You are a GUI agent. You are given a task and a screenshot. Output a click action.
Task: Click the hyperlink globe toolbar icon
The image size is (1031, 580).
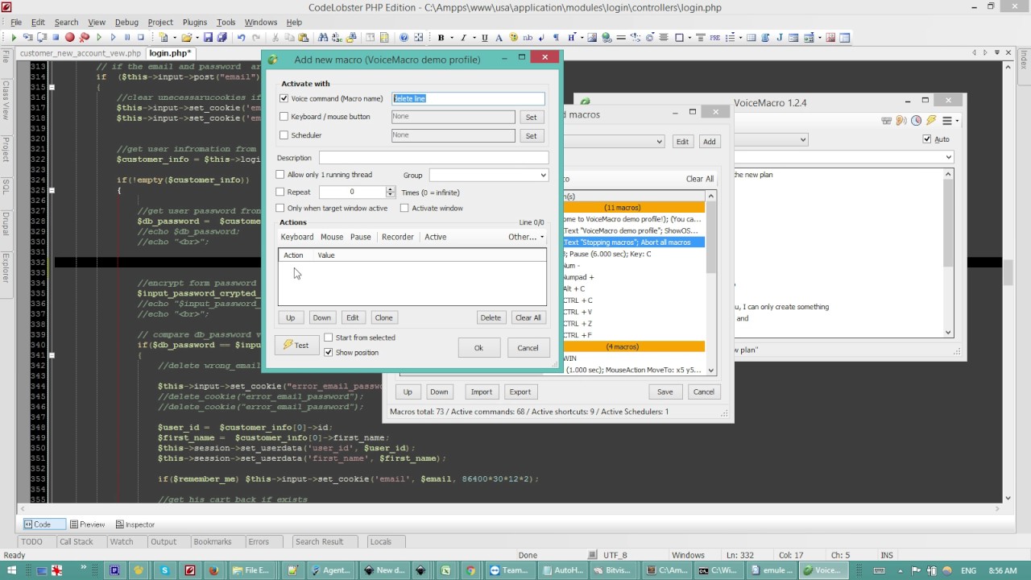[607, 37]
